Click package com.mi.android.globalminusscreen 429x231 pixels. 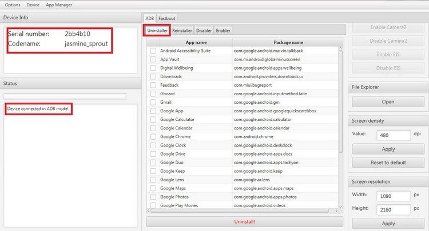click(267, 59)
